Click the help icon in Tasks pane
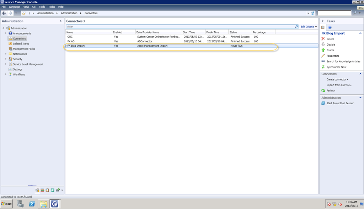 click(330, 27)
